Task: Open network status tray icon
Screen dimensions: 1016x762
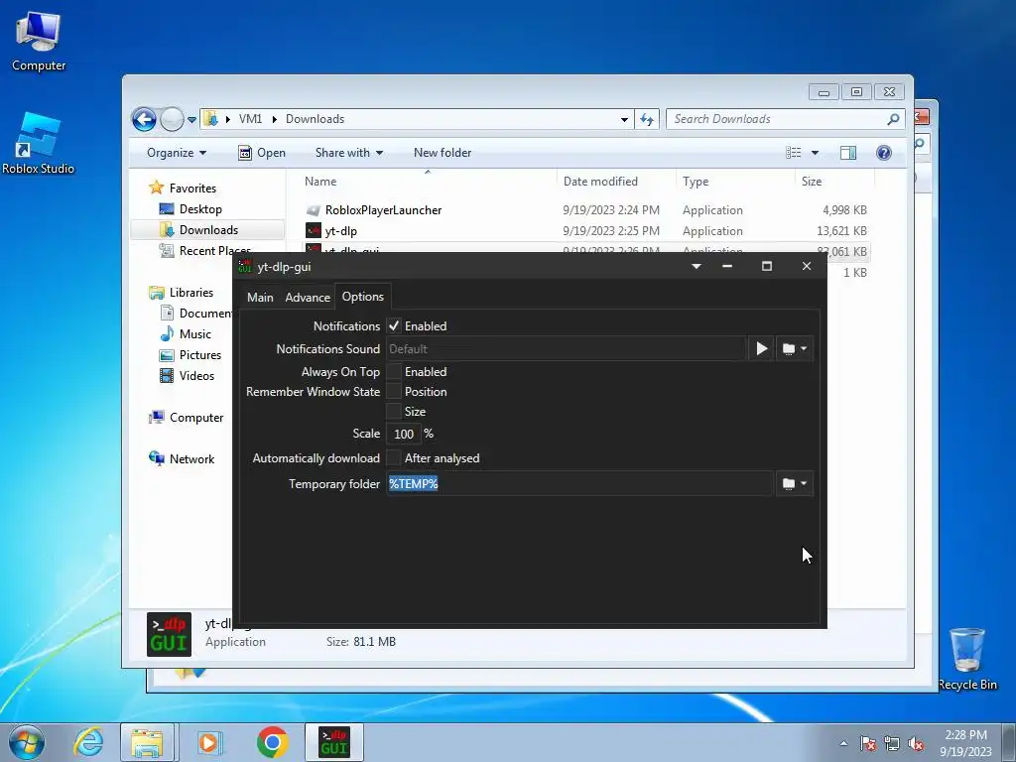Action: pos(892,743)
